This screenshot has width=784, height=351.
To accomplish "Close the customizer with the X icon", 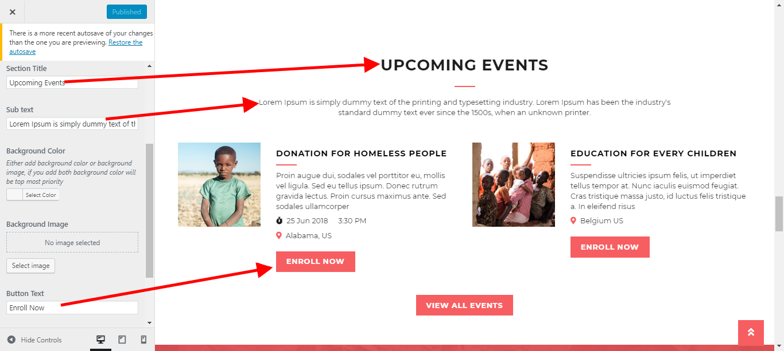I will 13,11.
